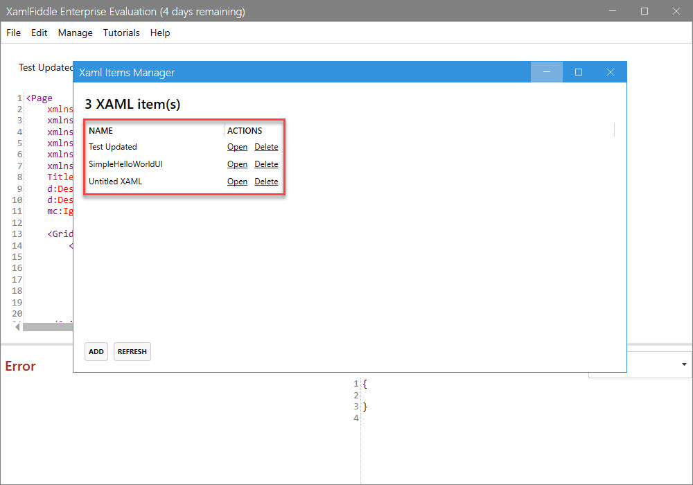The image size is (693, 485).
Task: Open the Tutorials menu
Action: [121, 33]
